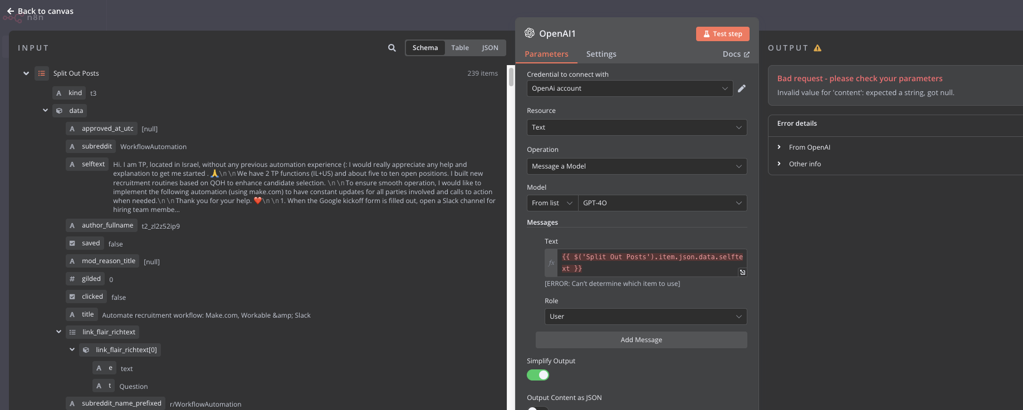
Task: Click the OpenAI logo icon
Action: click(530, 33)
